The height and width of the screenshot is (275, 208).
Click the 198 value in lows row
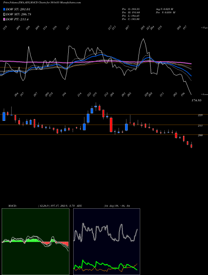click(64, 94)
